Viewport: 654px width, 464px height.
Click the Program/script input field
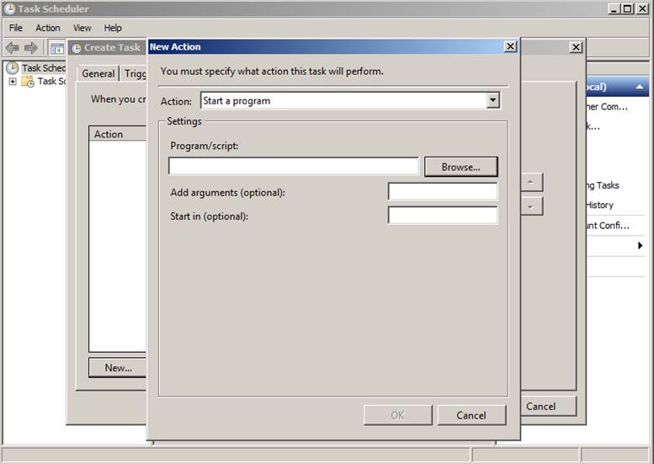coord(293,166)
